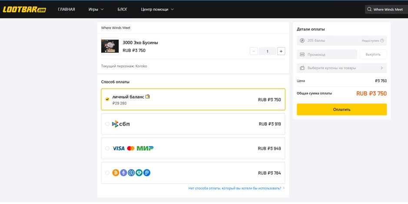The image size is (408, 204).
Task: Click the Текущий персонаж: Koroko text
Action: click(124, 66)
